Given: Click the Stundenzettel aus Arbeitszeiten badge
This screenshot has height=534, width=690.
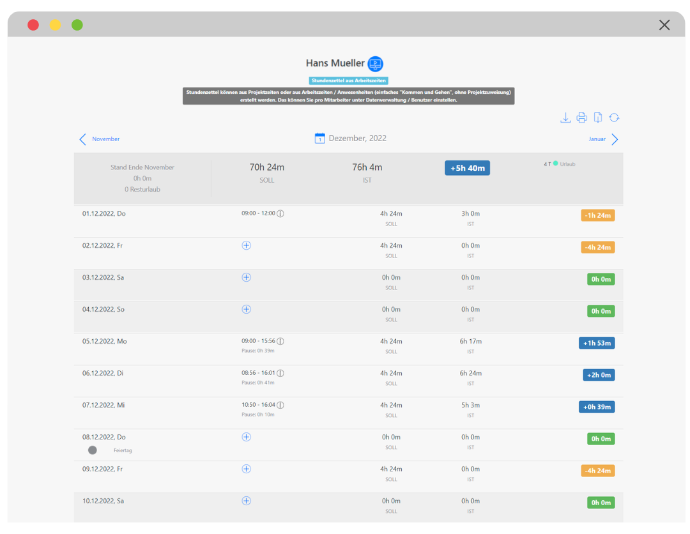Looking at the screenshot, I should tap(349, 81).
